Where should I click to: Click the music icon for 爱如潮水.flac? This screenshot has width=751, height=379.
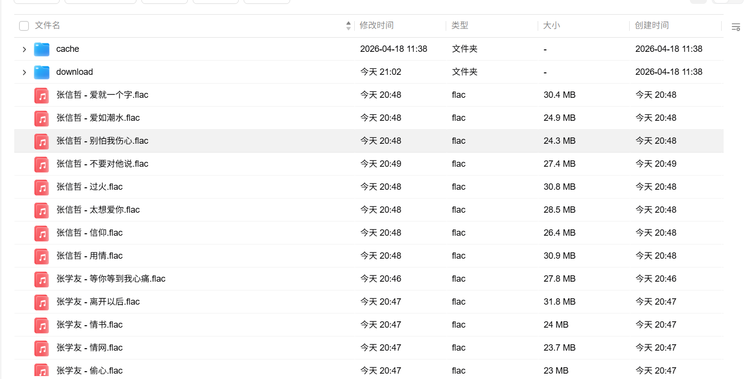[42, 118]
